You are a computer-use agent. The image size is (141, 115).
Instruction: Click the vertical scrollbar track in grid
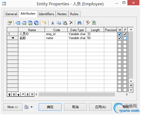131,55
